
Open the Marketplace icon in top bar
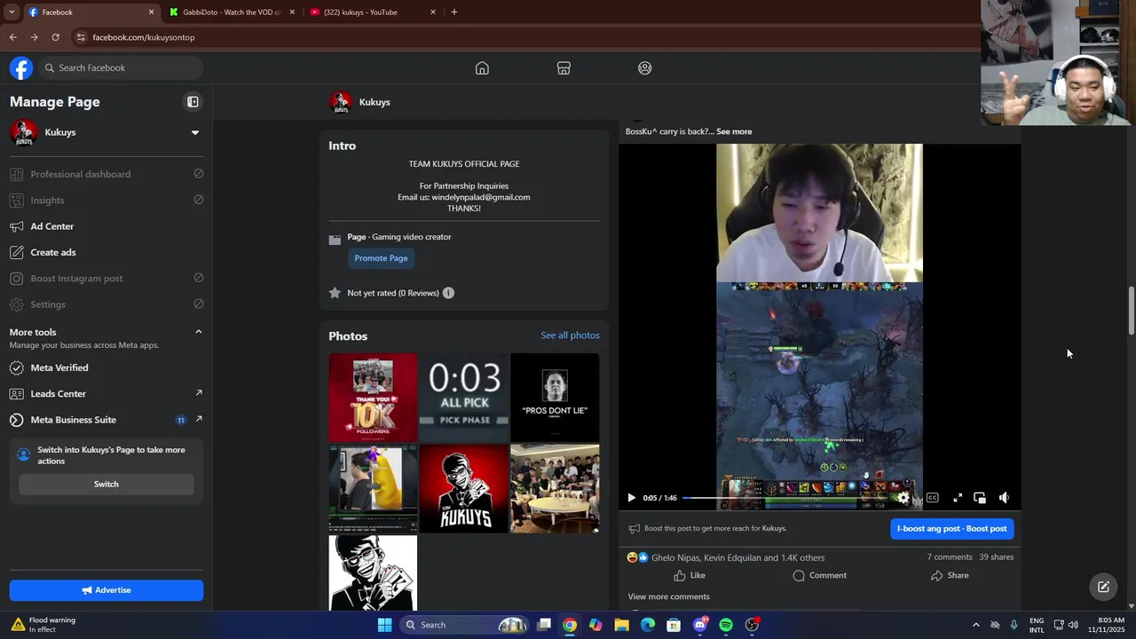pos(564,68)
